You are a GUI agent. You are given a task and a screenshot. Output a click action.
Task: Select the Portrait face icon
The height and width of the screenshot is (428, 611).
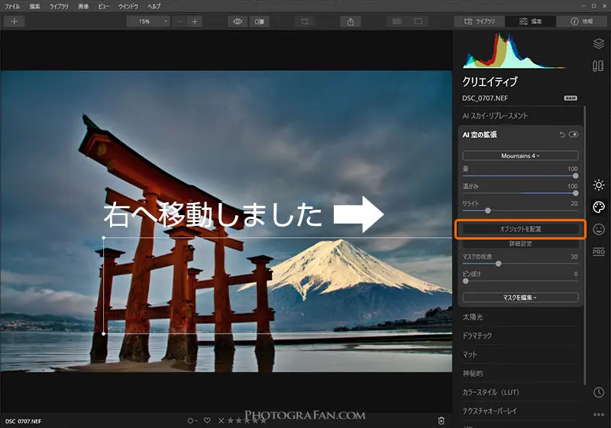(599, 229)
